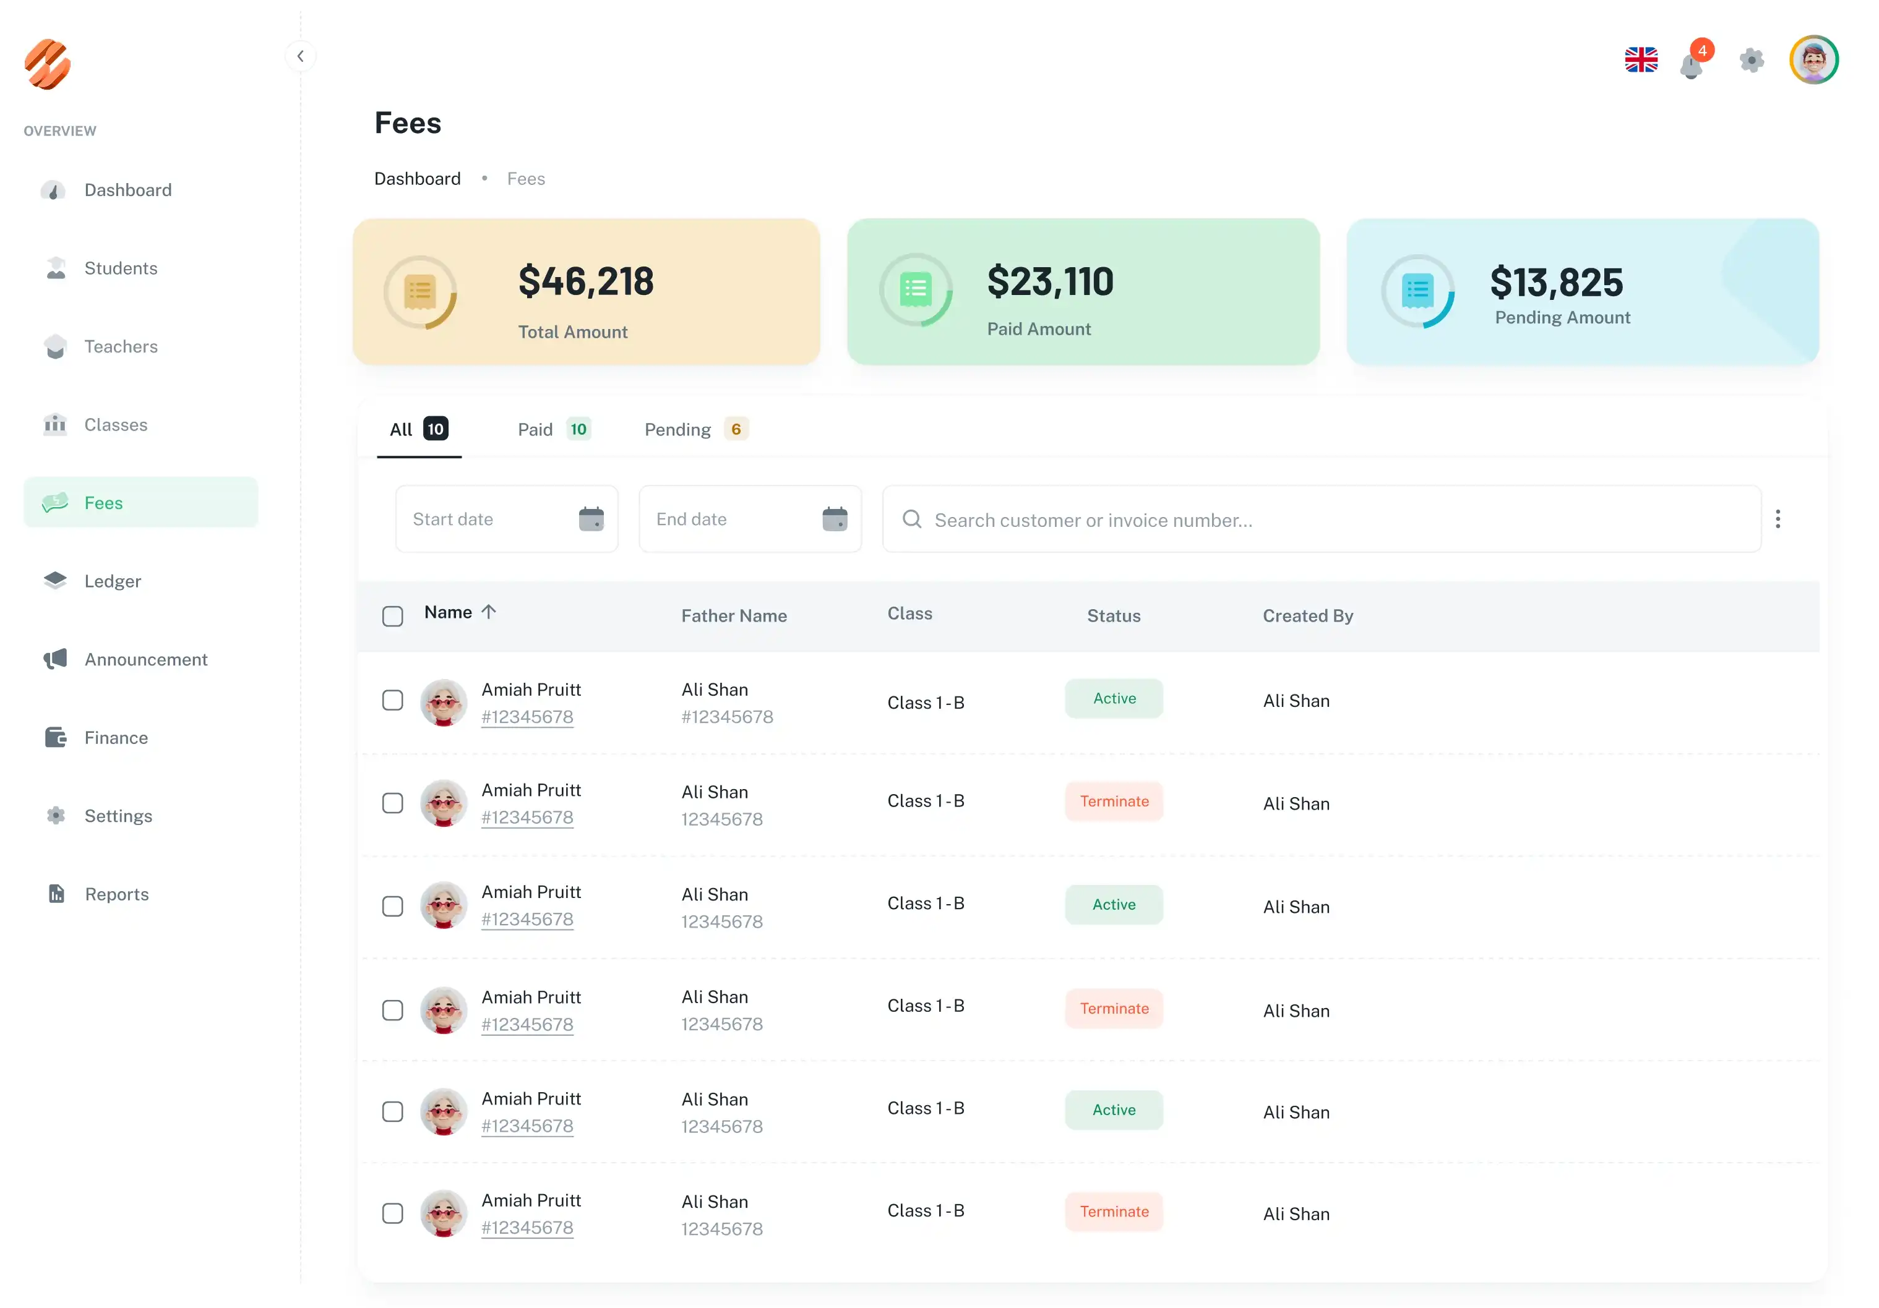Open first row's #12345678 invoice link
This screenshot has height=1308, width=1879.
527,717
